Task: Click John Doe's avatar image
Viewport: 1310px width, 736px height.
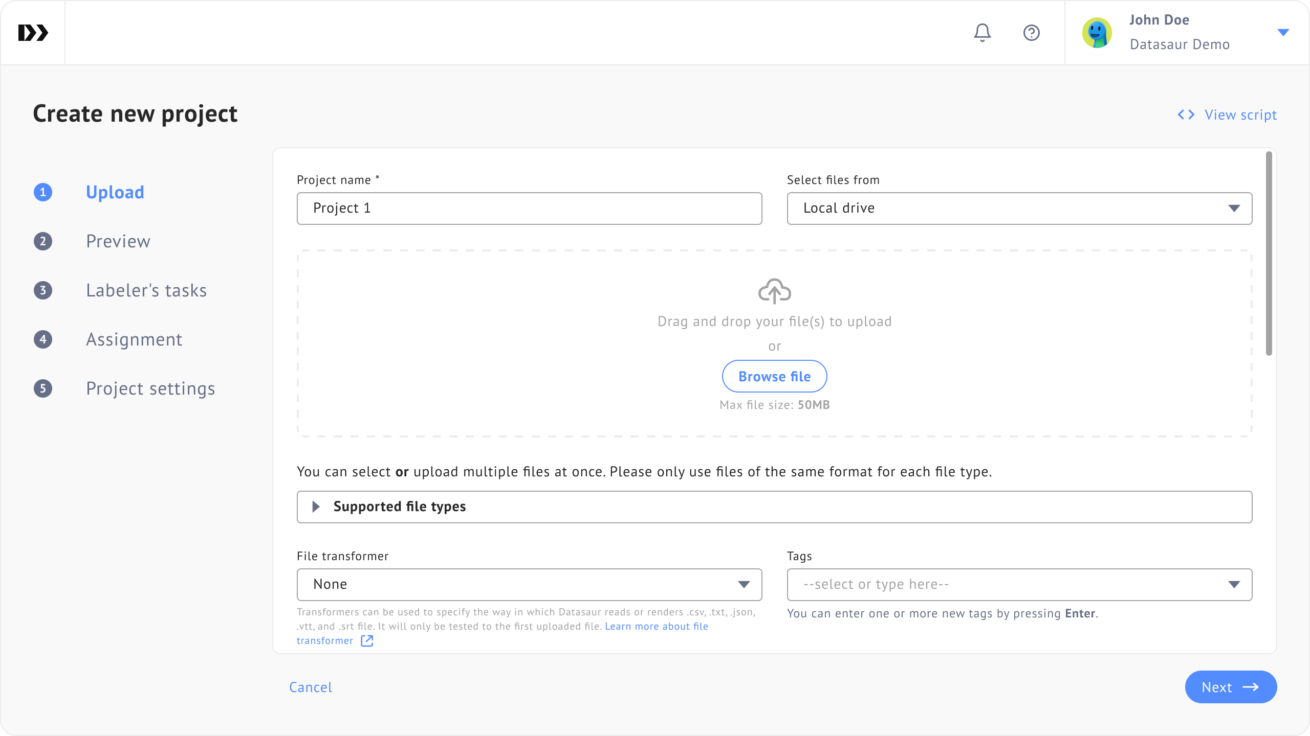Action: (1097, 33)
